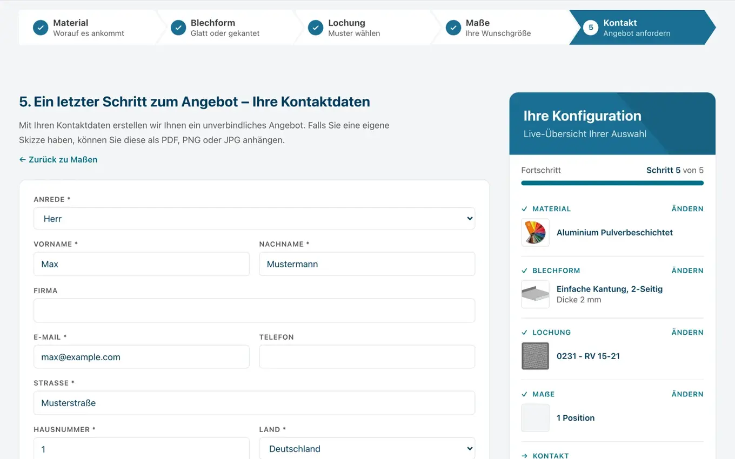Focus the Straße field containing Musterstraße
735x459 pixels.
(x=254, y=403)
